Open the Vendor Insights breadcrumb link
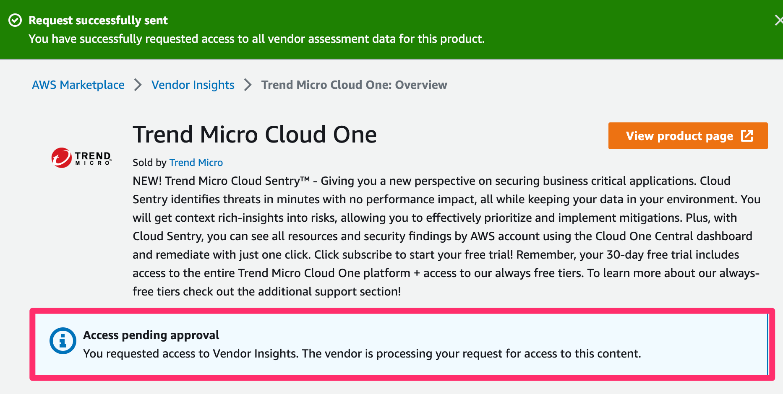 [x=193, y=85]
